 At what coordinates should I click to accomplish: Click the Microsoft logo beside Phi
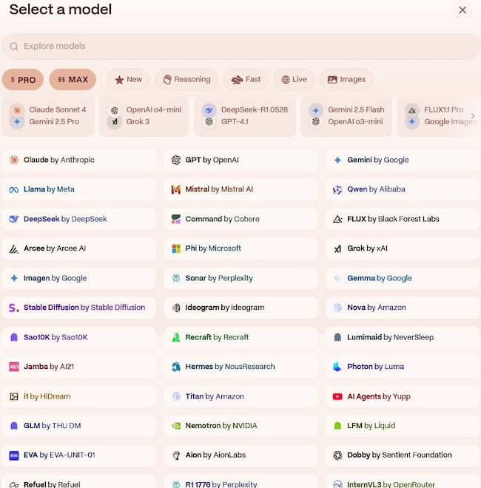176,248
